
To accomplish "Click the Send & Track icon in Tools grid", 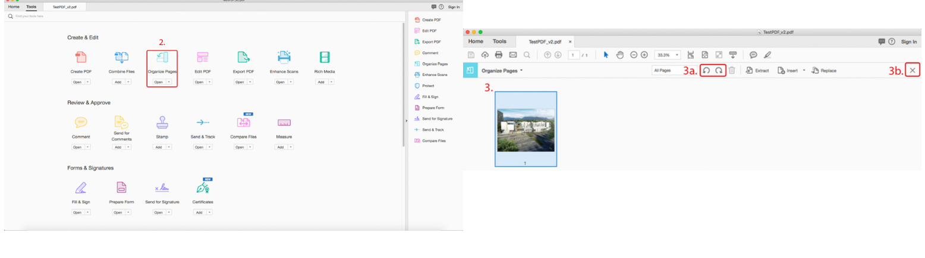I will tap(203, 122).
